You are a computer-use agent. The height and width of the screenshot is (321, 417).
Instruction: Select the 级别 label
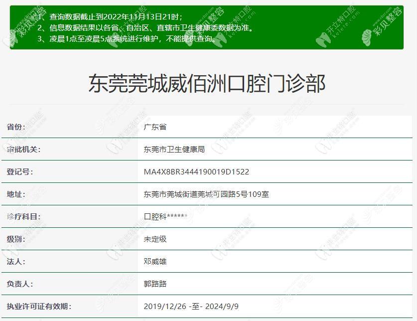pos(16,239)
